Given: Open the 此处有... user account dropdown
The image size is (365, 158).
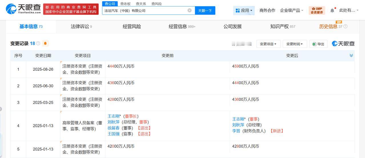Looking at the screenshot, I should pos(349,11).
